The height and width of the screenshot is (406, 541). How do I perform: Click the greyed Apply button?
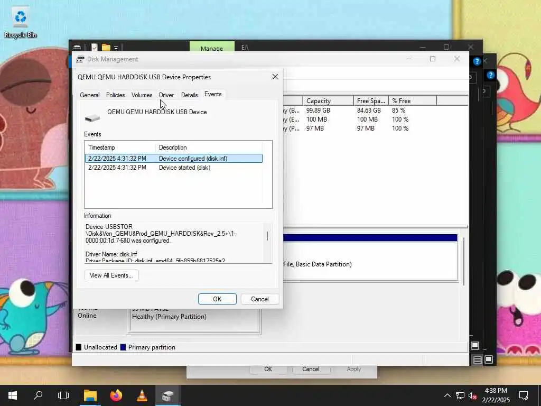coord(353,369)
